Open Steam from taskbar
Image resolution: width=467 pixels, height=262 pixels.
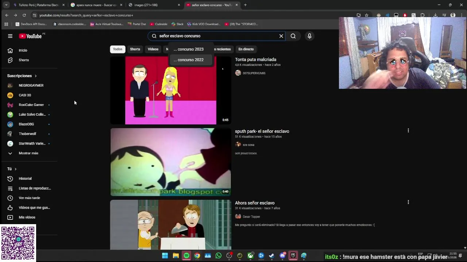pos(271,256)
